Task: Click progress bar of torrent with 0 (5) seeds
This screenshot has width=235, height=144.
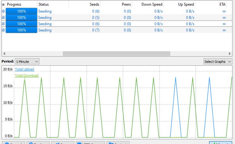Action: tap(21, 18)
